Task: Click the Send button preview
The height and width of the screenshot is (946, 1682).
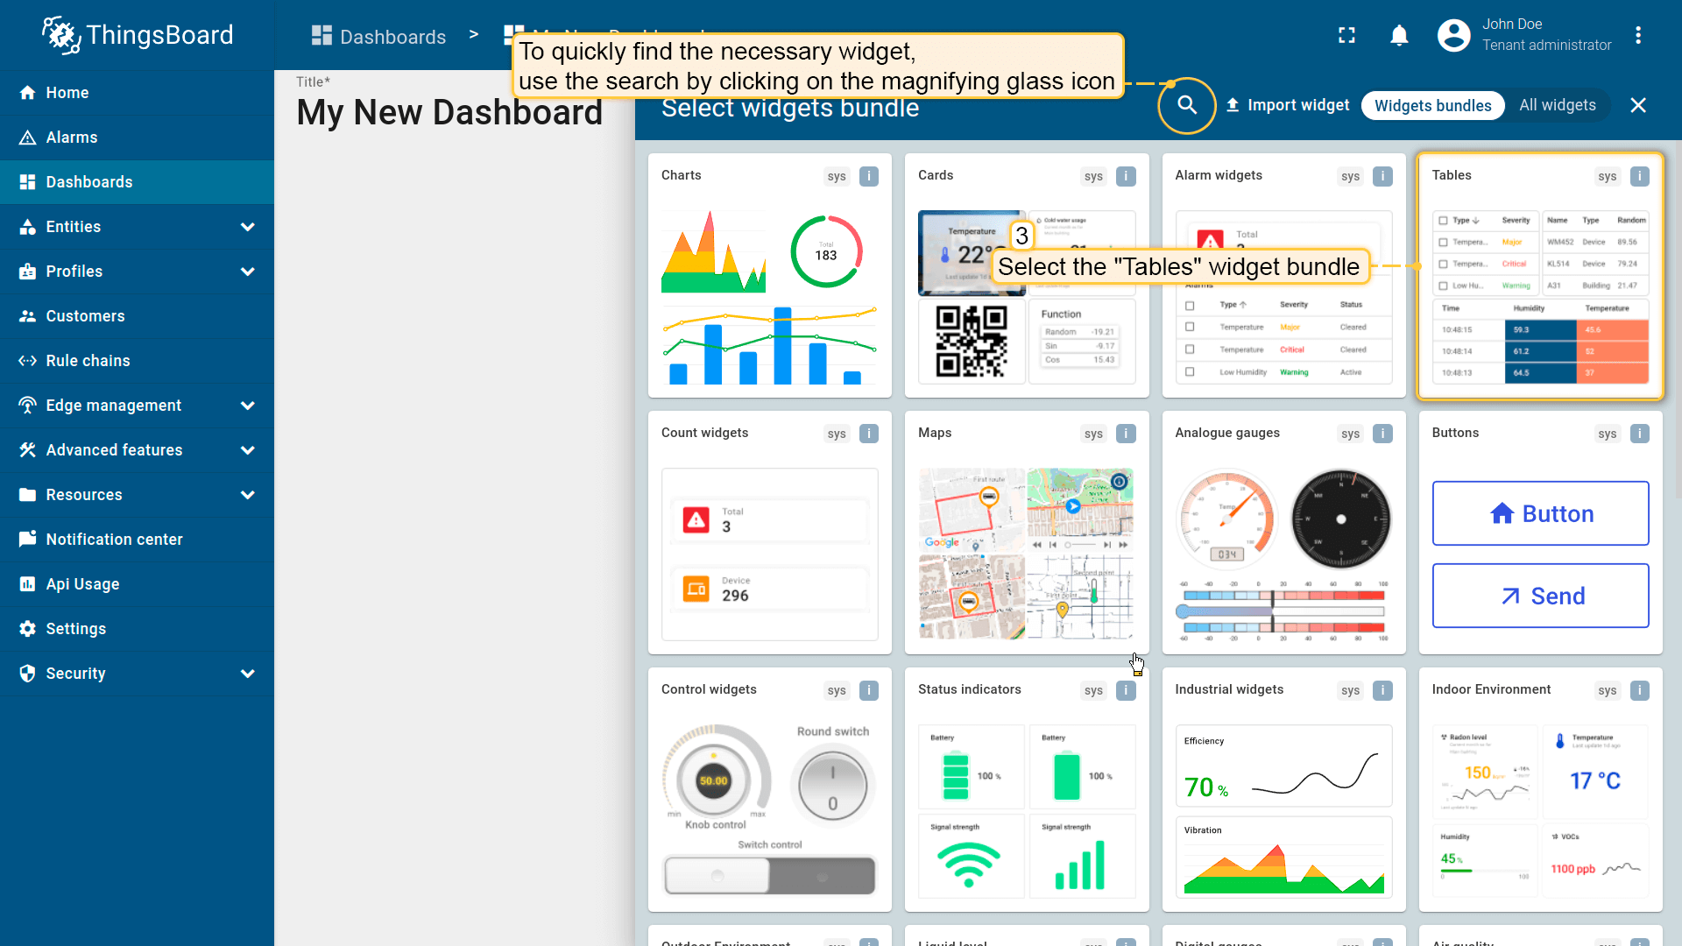Action: tap(1540, 596)
